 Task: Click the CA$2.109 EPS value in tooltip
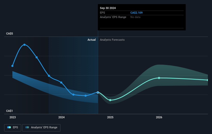pyautogui.click(x=136, y=13)
